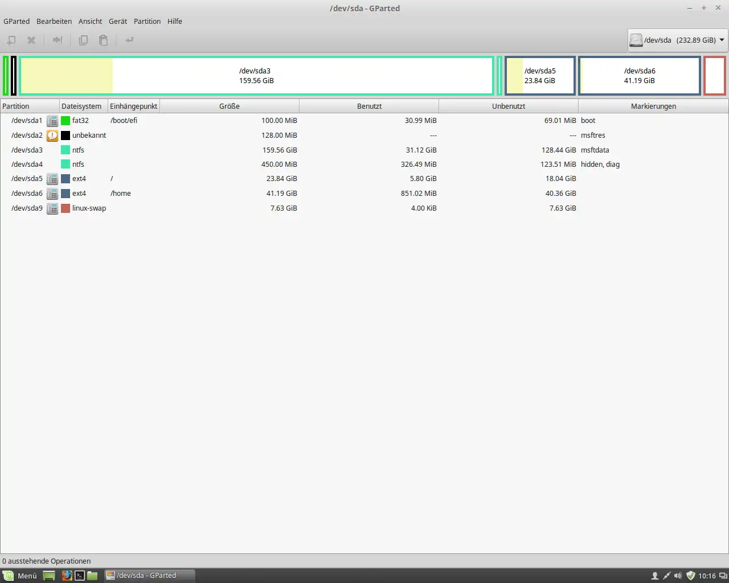Viewport: 729px width, 583px height.
Task: Click the warning icon next to /dev/sda2
Action: click(x=52, y=136)
